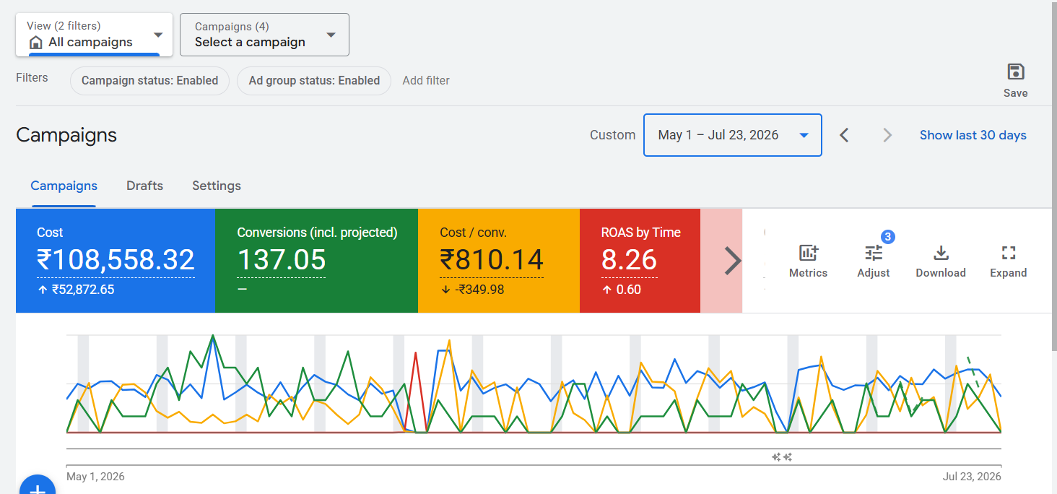Click Show last 30 days link
Screen dimensions: 1057x494
coord(973,135)
